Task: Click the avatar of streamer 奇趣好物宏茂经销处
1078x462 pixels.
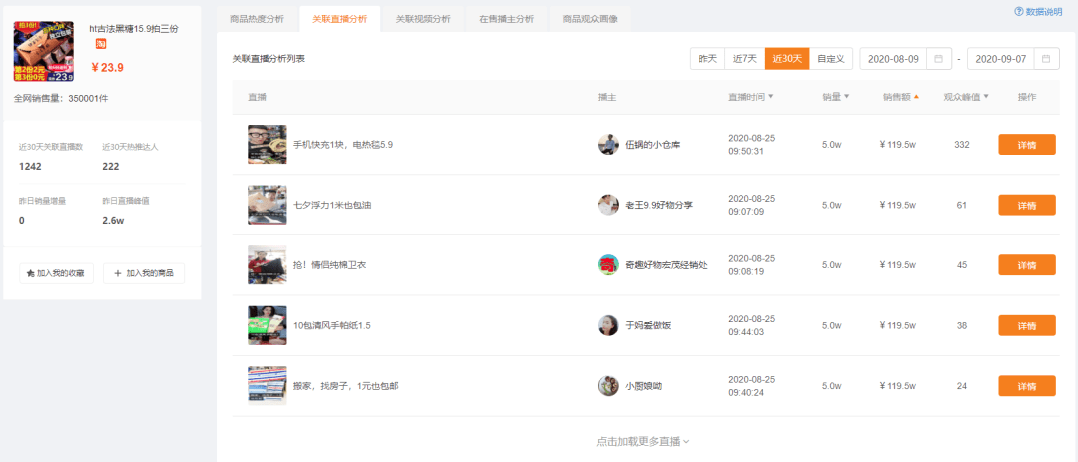Action: [608, 265]
